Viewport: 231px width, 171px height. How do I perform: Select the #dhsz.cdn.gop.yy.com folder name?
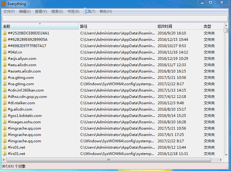tap(27, 97)
